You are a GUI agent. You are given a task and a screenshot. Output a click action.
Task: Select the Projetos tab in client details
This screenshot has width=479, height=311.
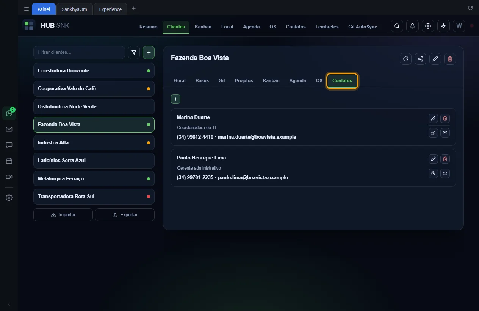(x=244, y=81)
